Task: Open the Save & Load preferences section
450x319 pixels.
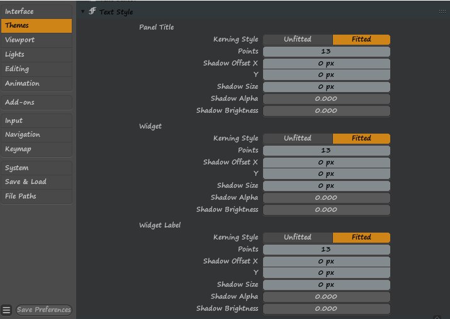Action: tap(37, 182)
